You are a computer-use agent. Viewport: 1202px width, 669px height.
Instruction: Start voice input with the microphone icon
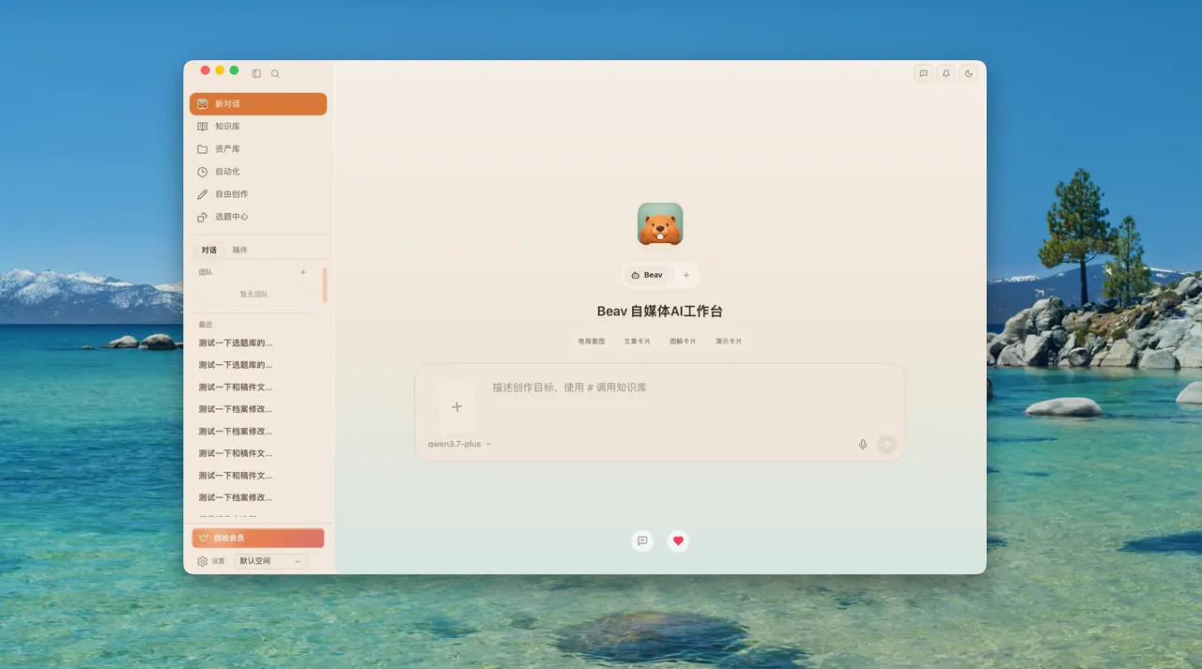click(863, 445)
